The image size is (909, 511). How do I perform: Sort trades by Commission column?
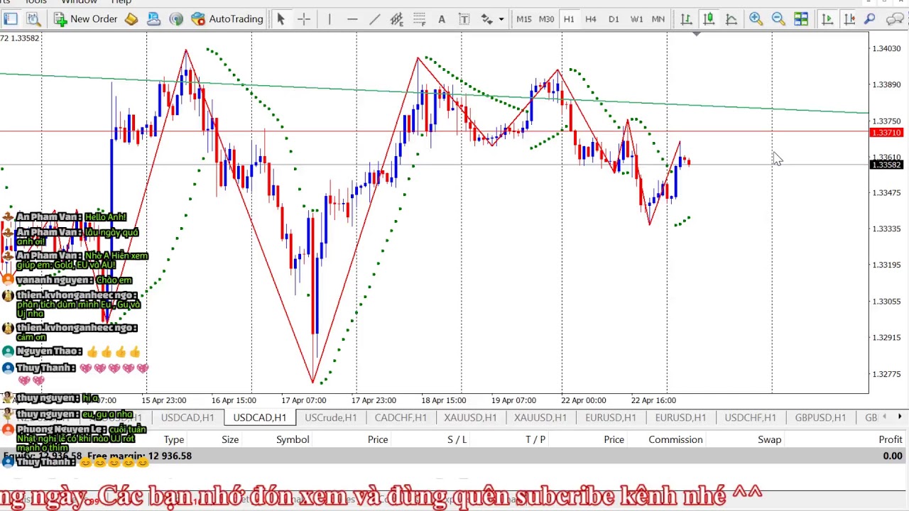click(x=675, y=439)
